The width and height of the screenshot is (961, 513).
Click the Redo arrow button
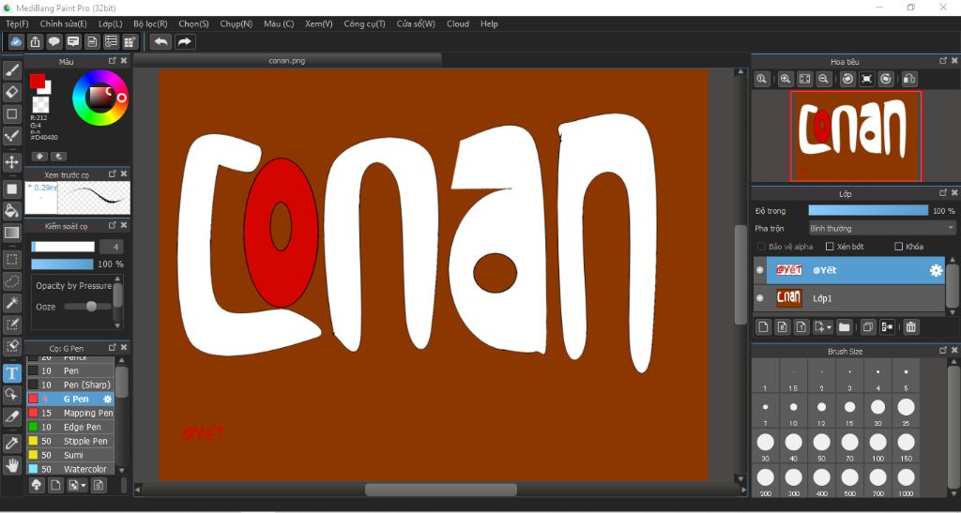pos(184,41)
